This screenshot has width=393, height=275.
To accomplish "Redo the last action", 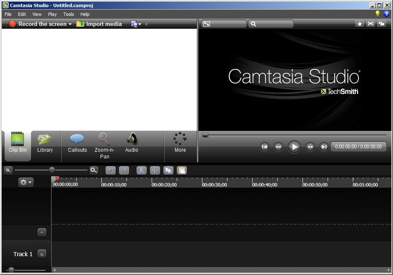I will [x=124, y=171].
